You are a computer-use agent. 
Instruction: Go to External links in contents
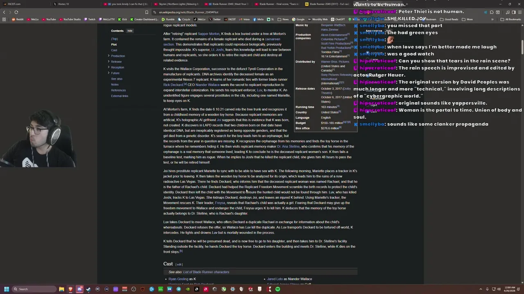point(120,96)
